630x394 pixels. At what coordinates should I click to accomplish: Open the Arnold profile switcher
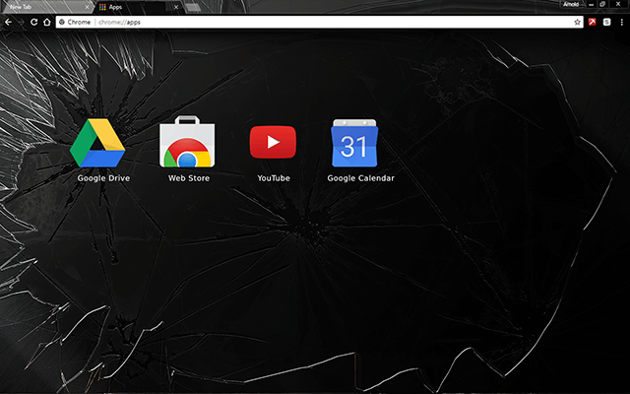pyautogui.click(x=571, y=4)
